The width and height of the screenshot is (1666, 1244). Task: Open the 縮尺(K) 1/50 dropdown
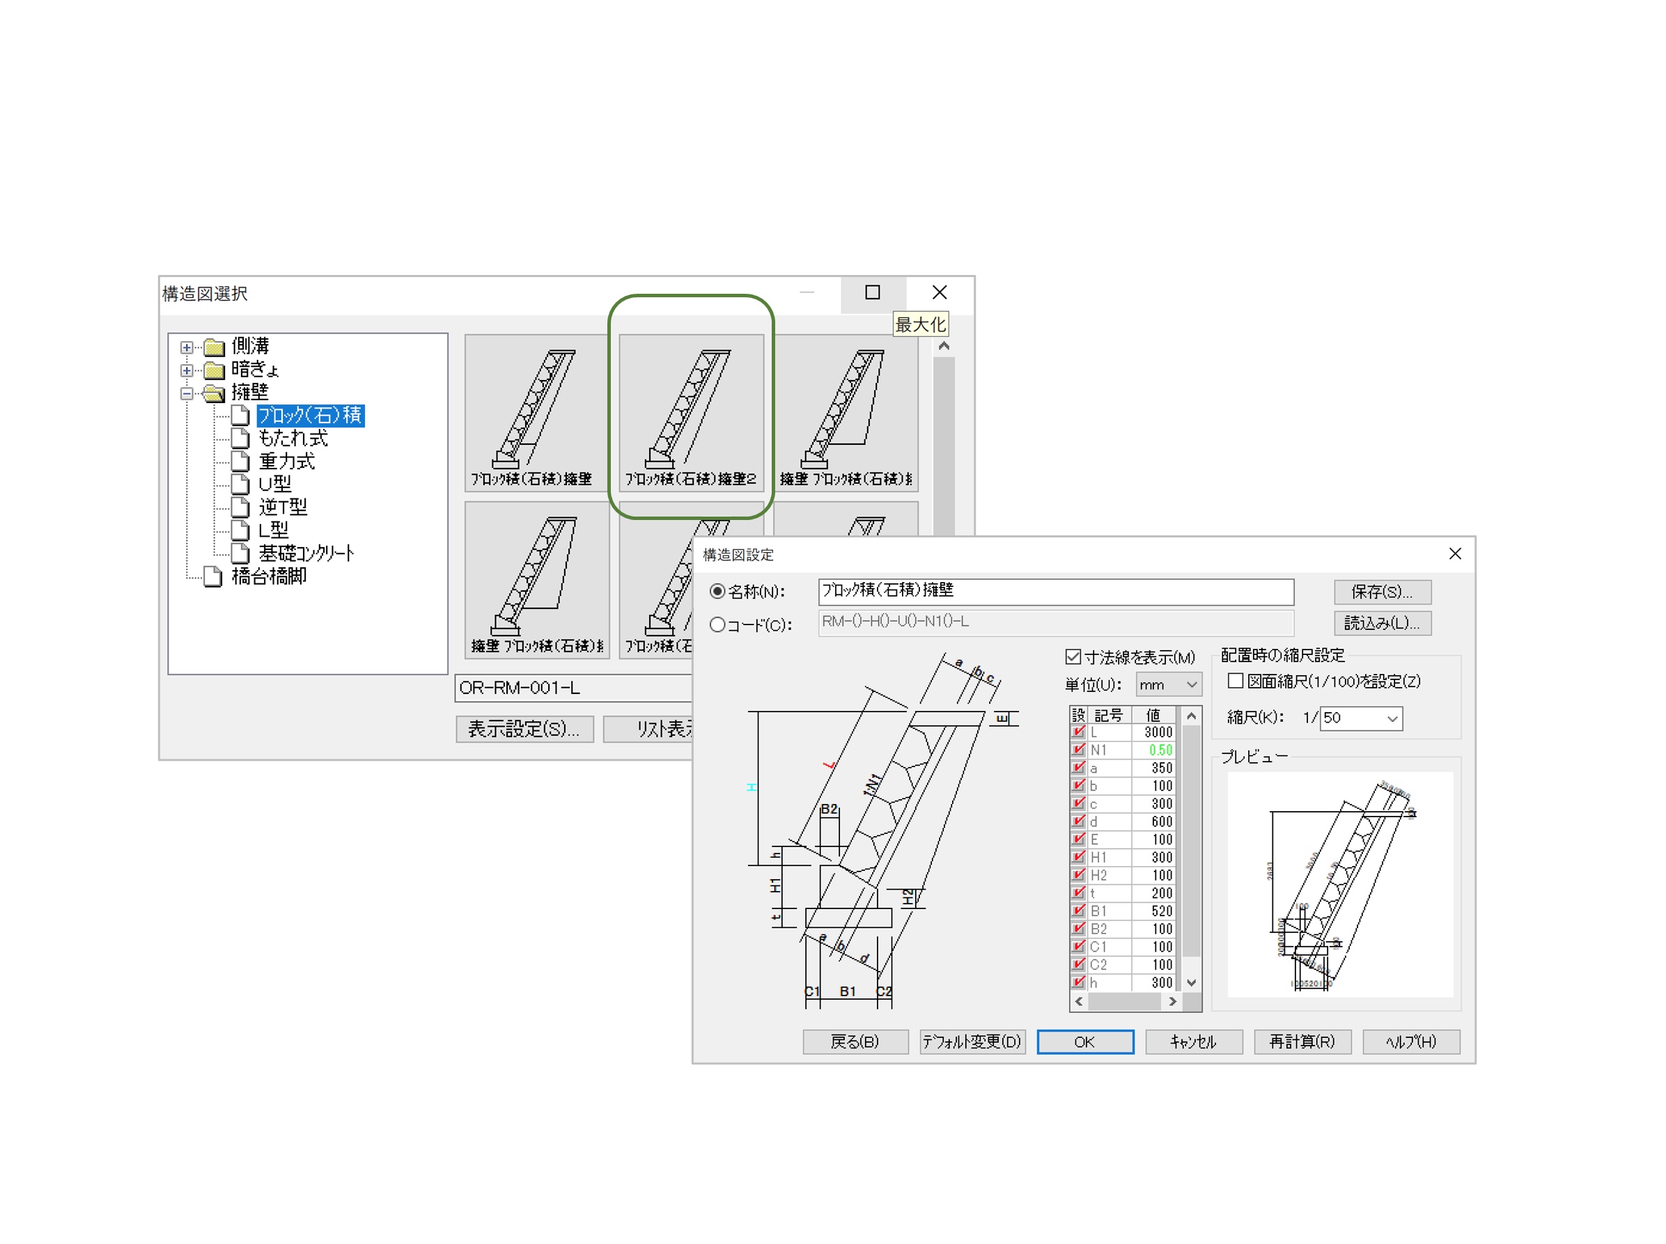(x=1392, y=718)
